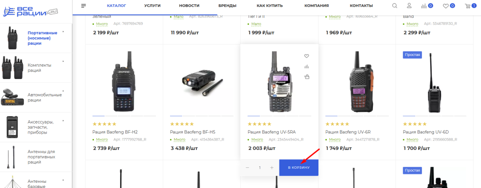Open the comparison chart icon in header

coord(425,6)
